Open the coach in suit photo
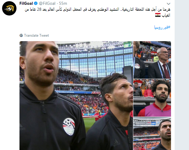The width and height of the screenshot is (189, 150). pyautogui.click(x=152, y=60)
